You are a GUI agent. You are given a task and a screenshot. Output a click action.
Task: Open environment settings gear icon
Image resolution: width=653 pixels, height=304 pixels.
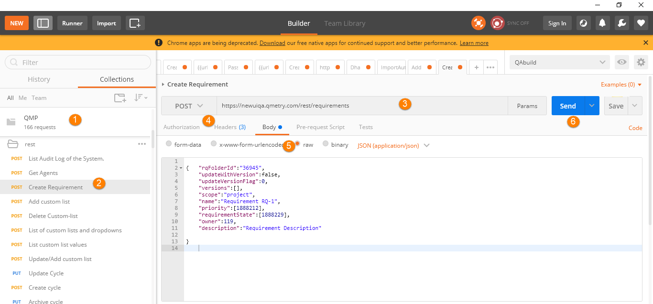(641, 62)
